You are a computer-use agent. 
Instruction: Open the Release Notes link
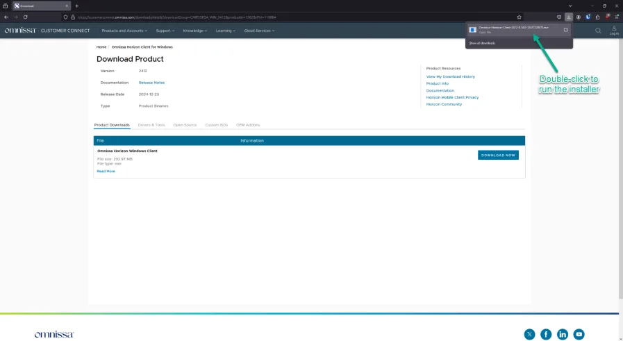pyautogui.click(x=151, y=83)
